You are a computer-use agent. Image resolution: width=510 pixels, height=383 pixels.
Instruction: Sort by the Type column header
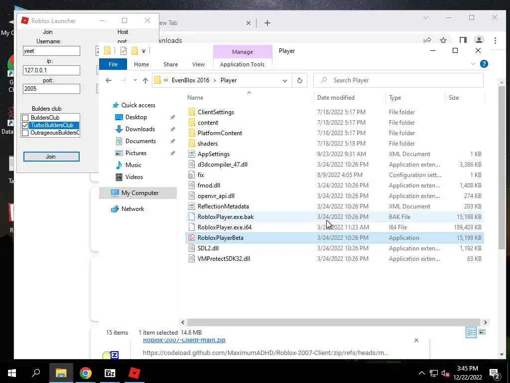395,98
